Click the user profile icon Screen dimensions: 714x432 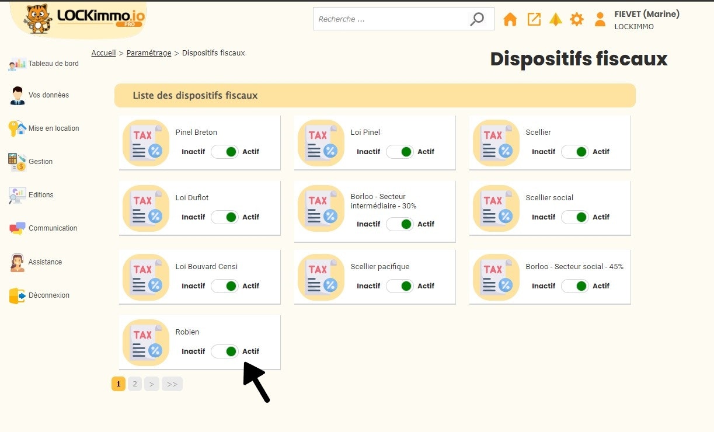click(600, 19)
